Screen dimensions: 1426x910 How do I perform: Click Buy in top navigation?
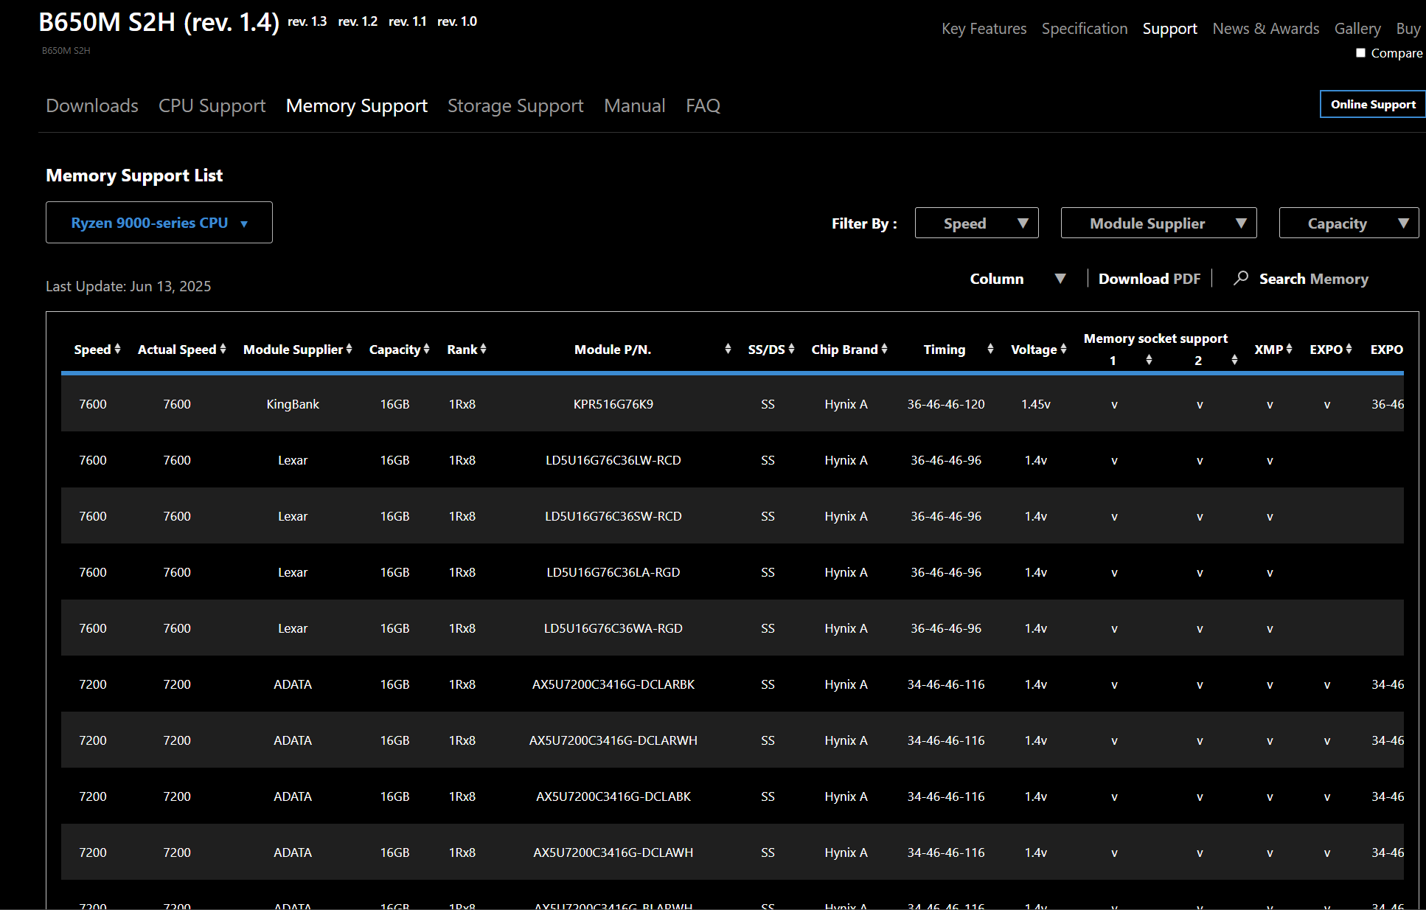[1408, 29]
